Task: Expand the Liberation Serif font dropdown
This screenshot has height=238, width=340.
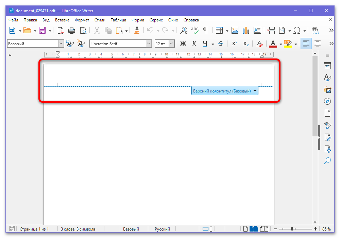Action: 149,44
